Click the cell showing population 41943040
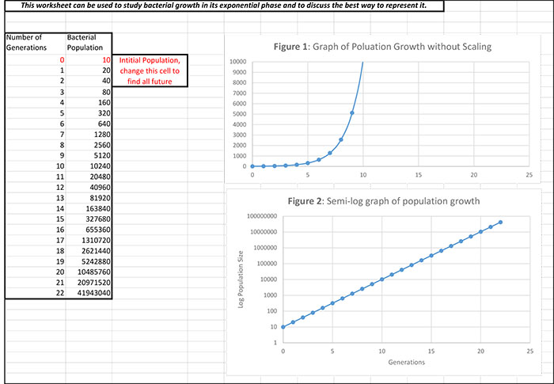The height and width of the screenshot is (384, 554). click(x=88, y=292)
